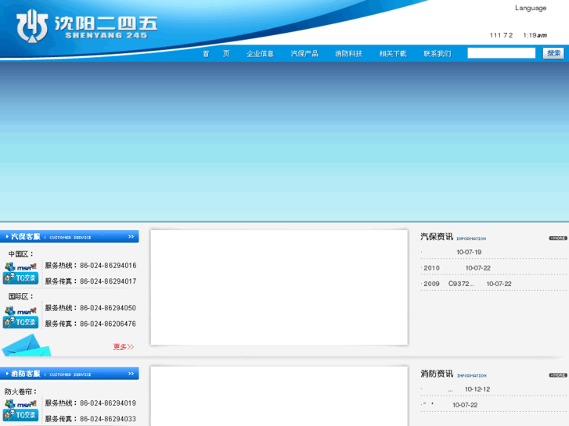Open 企业信息 menu item
Viewport: 569px width, 426px height.
pyautogui.click(x=260, y=54)
